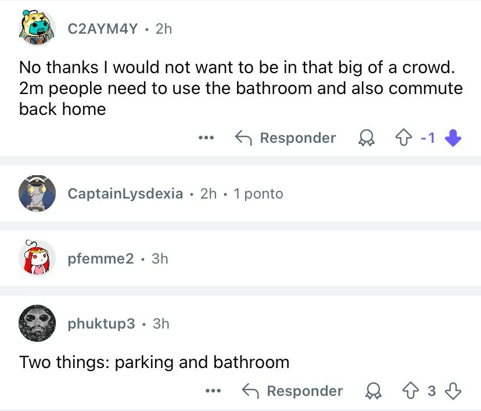Give an award to phuktup3's comment

click(374, 391)
